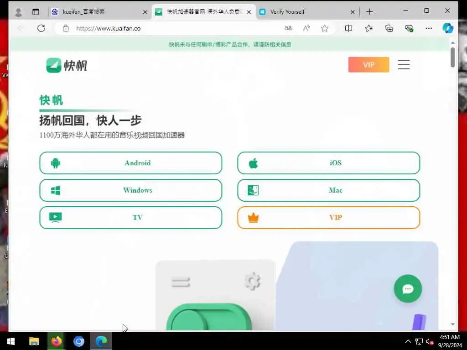Screen dimensions: 467x350
Task: Open File Explorer from taskbar
Action: point(34,341)
